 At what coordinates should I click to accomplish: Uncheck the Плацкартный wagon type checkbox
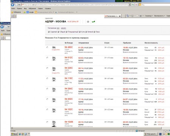(66, 32)
